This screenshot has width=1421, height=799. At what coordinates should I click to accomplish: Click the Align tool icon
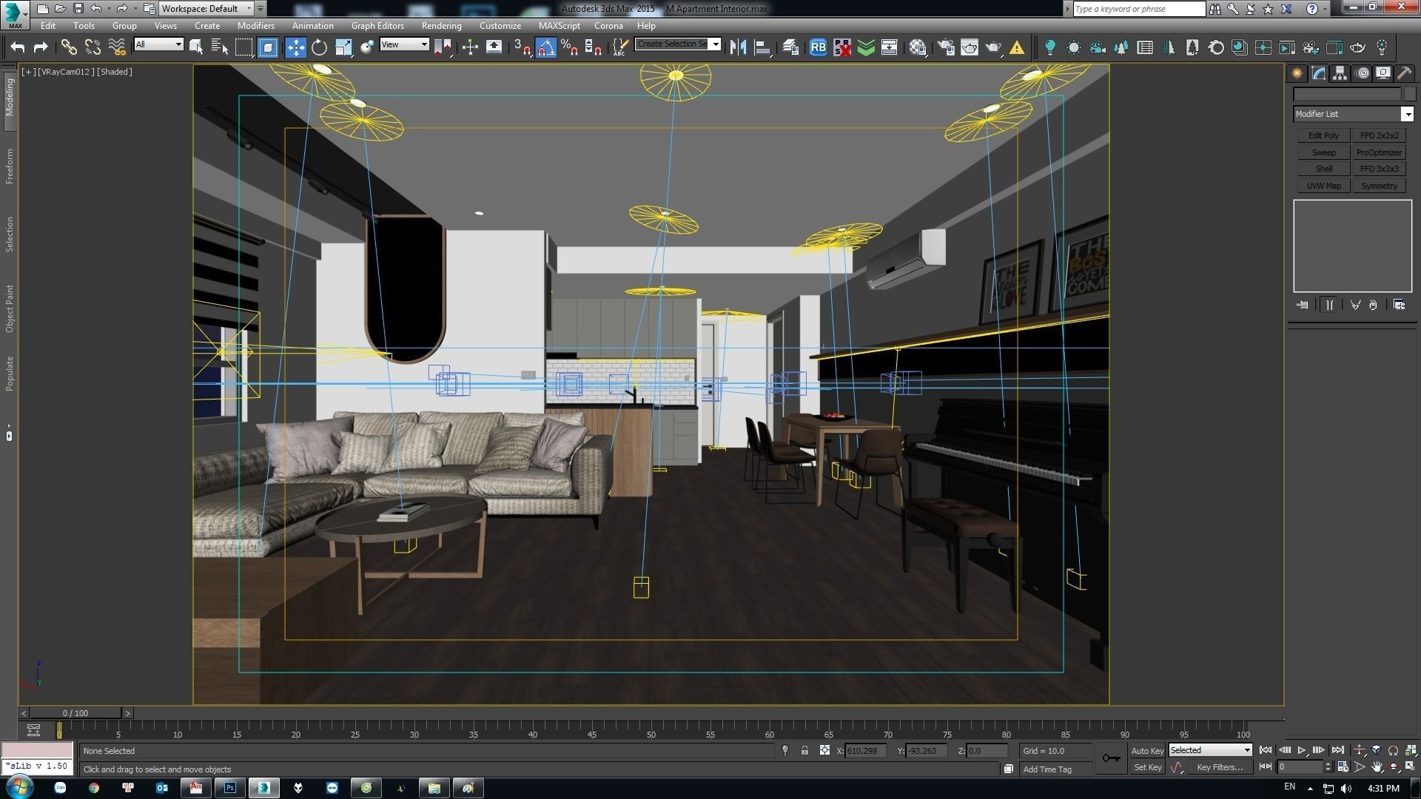point(762,47)
